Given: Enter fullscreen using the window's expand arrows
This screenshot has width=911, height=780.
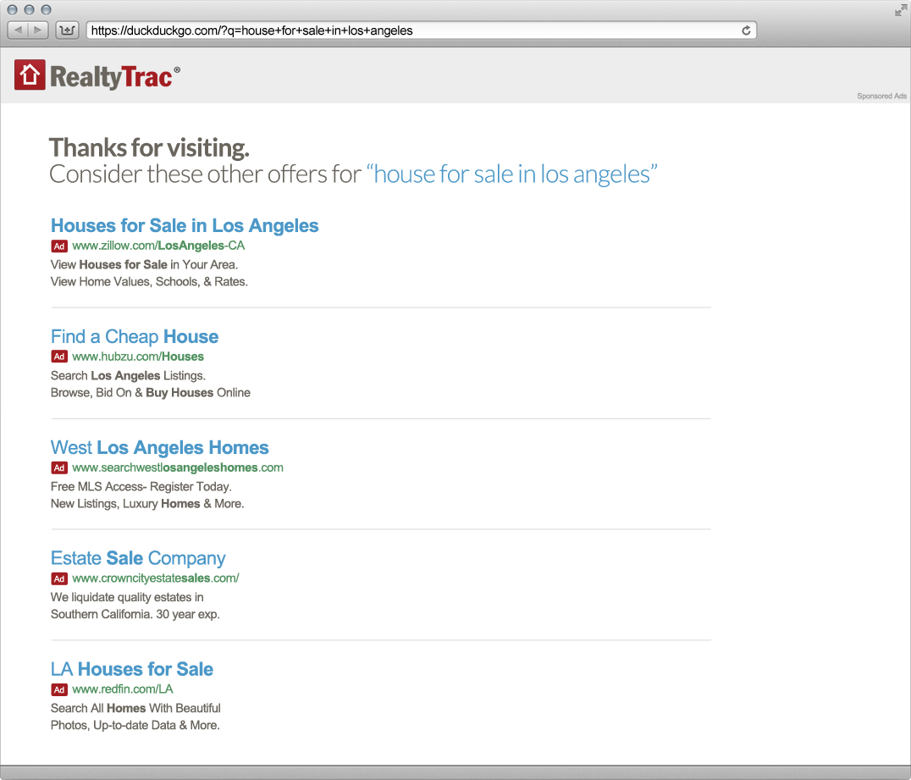Looking at the screenshot, I should coord(900,10).
